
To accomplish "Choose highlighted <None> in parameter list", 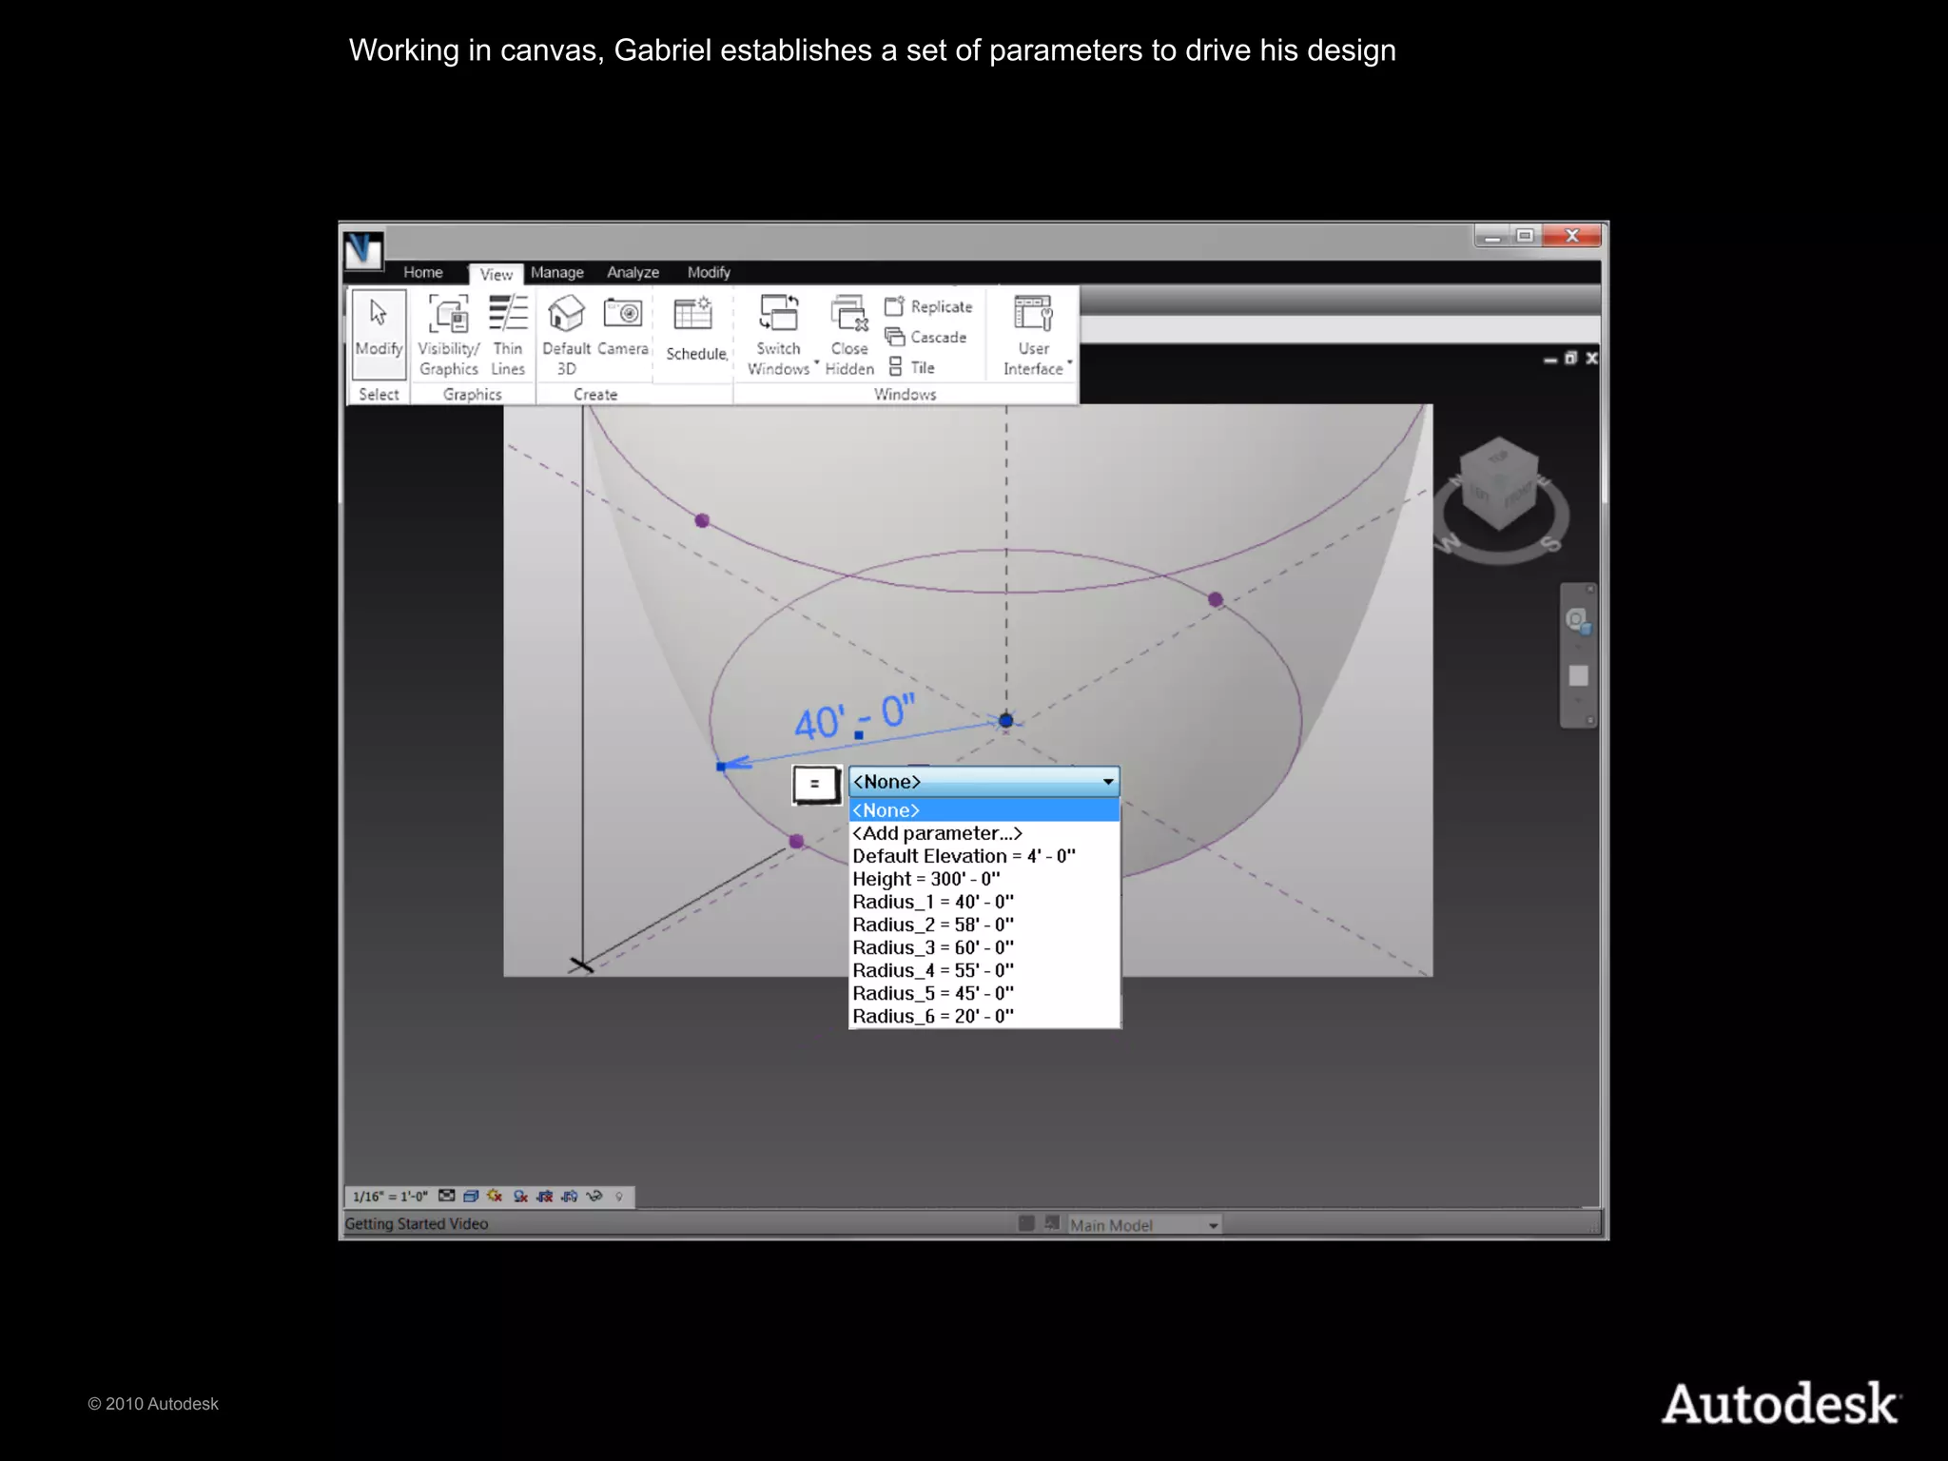I will pos(984,810).
